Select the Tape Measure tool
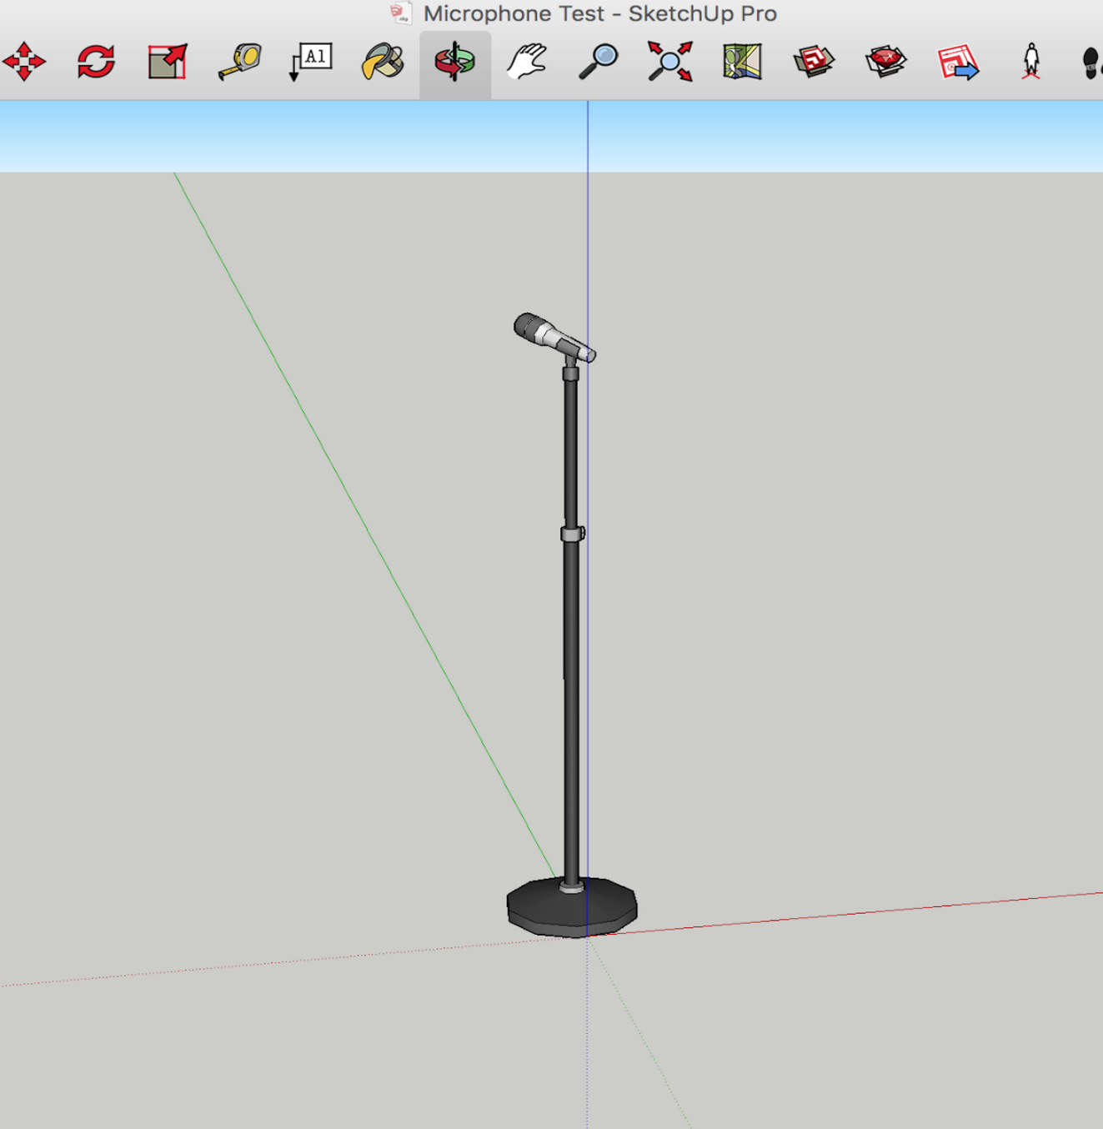 tap(240, 62)
